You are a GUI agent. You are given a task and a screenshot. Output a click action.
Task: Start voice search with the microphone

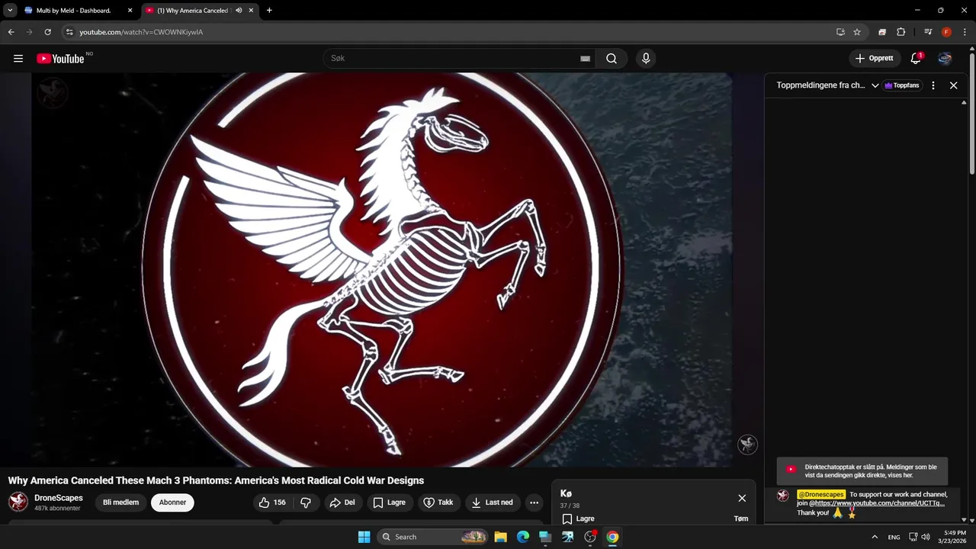[x=646, y=58]
